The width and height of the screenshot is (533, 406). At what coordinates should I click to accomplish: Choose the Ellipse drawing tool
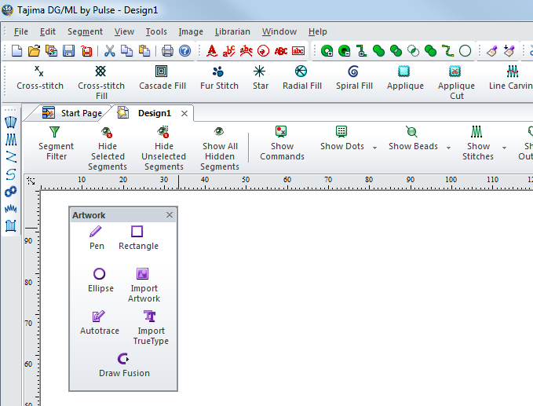(x=100, y=279)
